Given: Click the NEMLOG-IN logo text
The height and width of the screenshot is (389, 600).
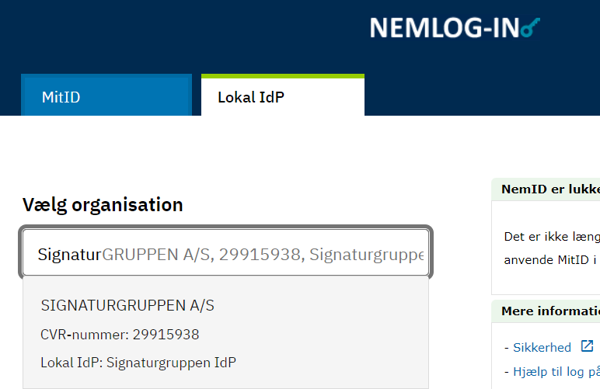Looking at the screenshot, I should pyautogui.click(x=443, y=28).
